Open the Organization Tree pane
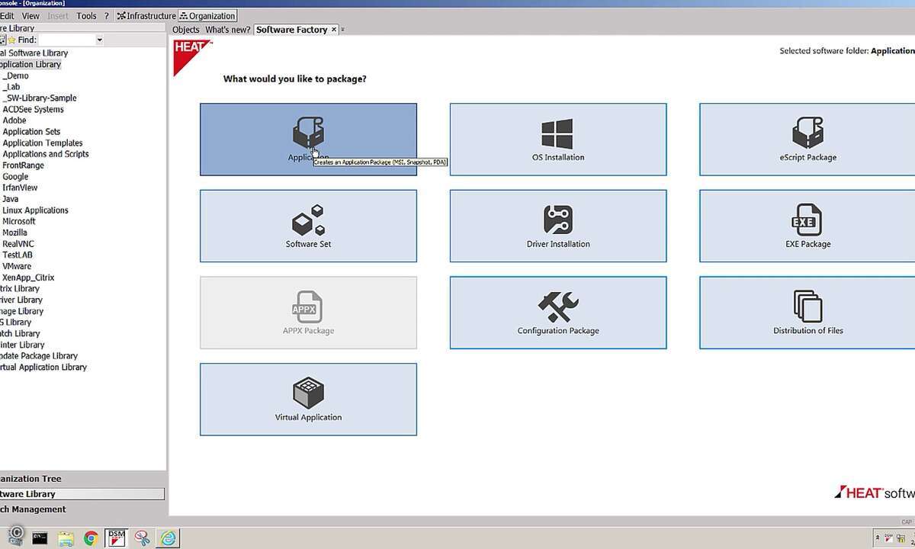Image resolution: width=915 pixels, height=549 pixels. (x=82, y=479)
